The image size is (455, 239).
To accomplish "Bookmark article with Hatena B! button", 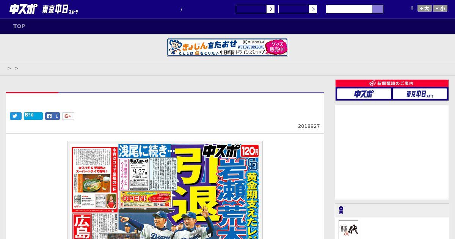I will pyautogui.click(x=33, y=116).
